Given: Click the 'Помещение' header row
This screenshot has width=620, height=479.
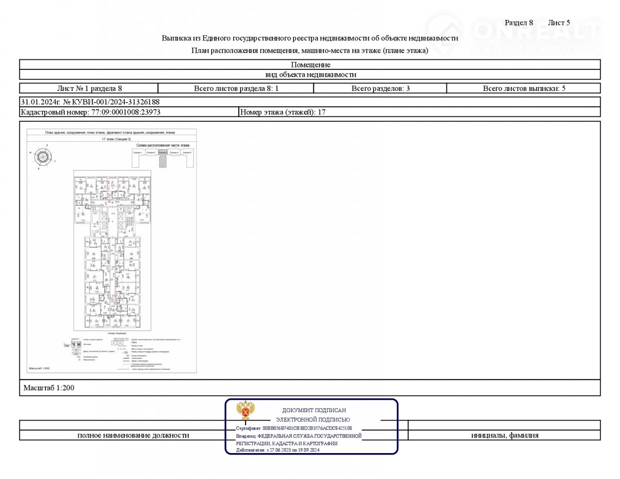Looking at the screenshot, I should click(x=310, y=65).
